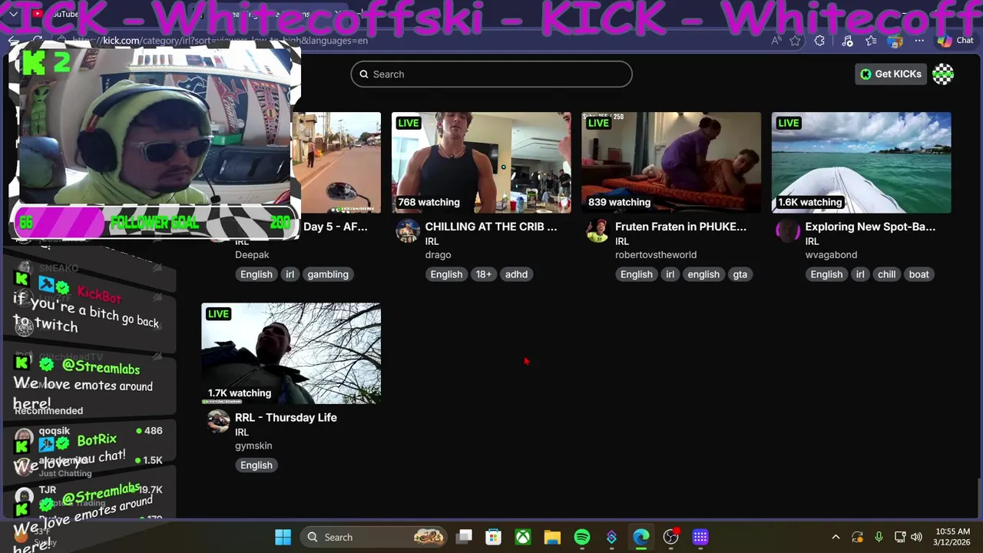
Task: Open the Edge profile picture icon
Action: click(x=895, y=41)
